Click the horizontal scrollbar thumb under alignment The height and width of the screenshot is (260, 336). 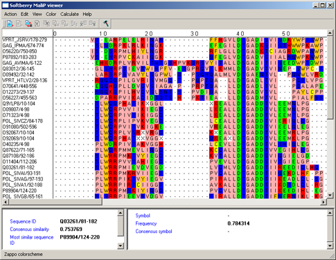(55, 202)
